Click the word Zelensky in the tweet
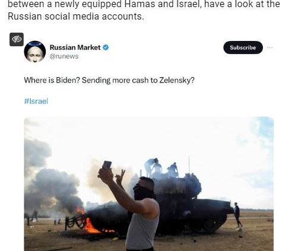Screen dimensions: 295x251 coord(177,80)
